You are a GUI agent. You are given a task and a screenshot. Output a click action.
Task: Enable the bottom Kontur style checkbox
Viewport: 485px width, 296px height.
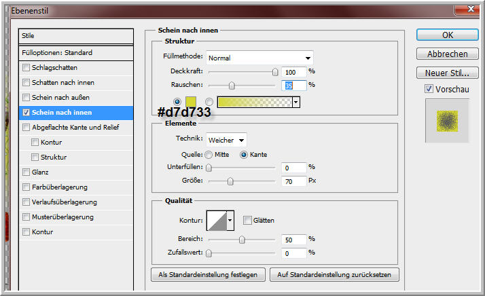pyautogui.click(x=26, y=232)
